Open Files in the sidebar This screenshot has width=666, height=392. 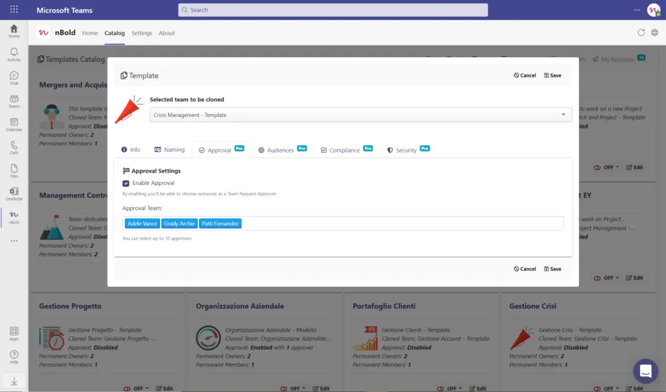pyautogui.click(x=14, y=171)
